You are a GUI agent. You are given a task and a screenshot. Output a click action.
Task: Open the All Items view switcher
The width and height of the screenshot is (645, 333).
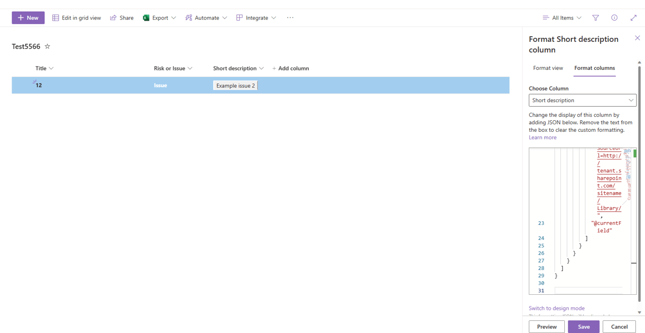(562, 18)
